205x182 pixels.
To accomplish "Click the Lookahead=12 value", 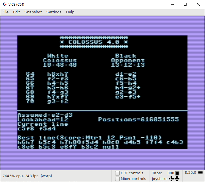I will (x=43, y=119).
